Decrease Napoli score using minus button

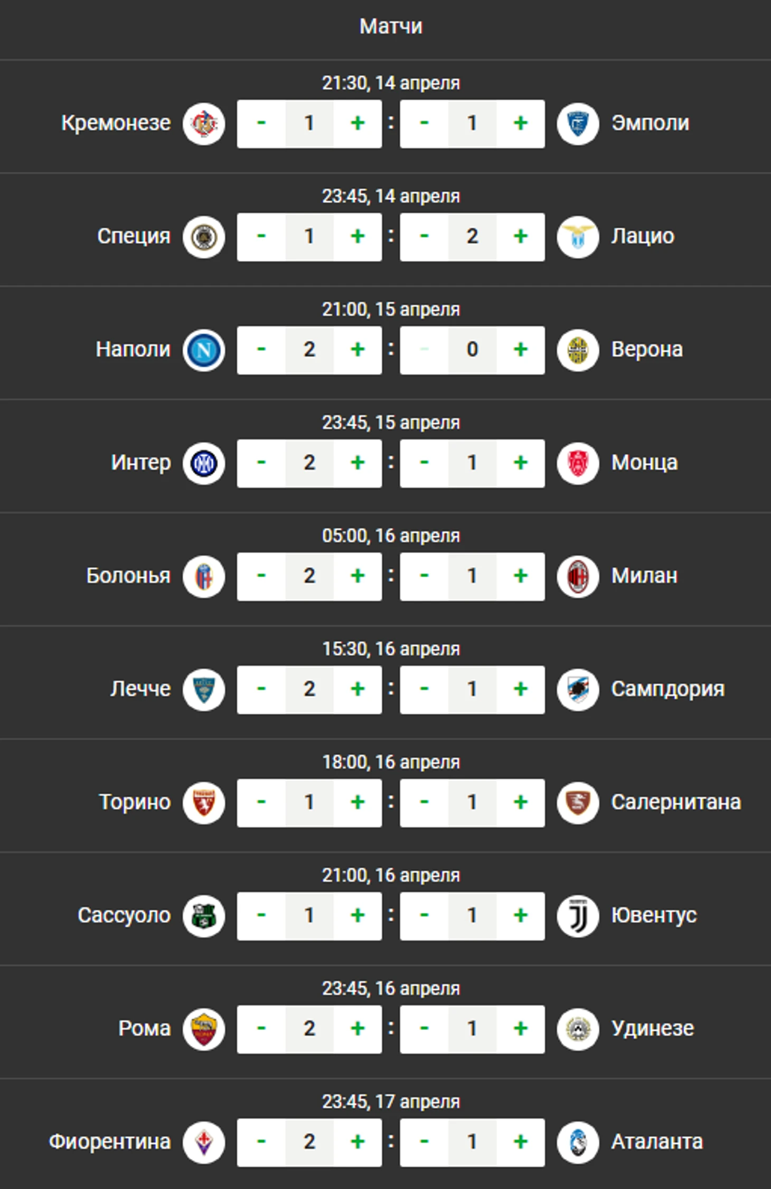tap(261, 350)
